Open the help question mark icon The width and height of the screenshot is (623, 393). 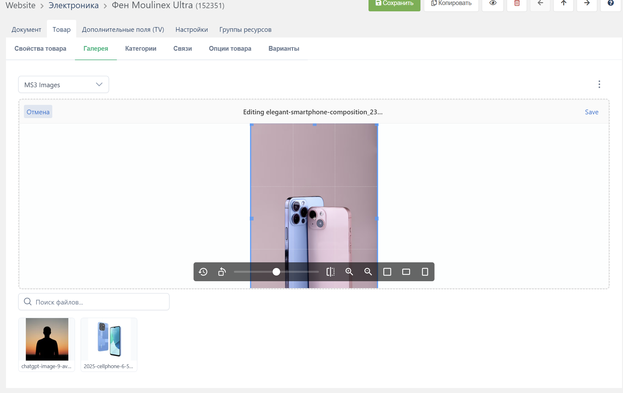point(610,3)
